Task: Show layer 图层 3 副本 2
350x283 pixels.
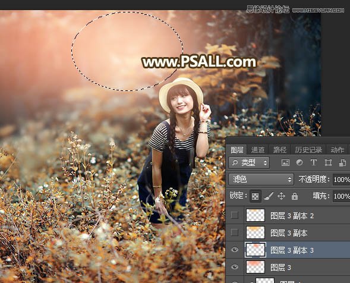Action: (x=235, y=215)
